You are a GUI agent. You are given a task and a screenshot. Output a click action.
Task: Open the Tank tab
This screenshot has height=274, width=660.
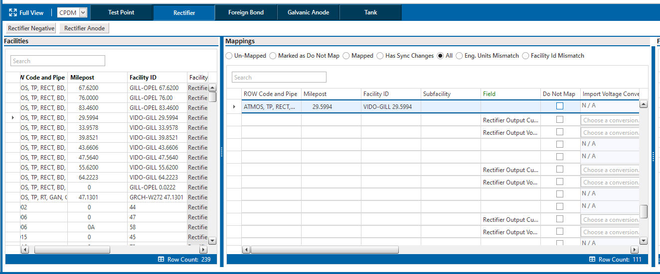(370, 12)
